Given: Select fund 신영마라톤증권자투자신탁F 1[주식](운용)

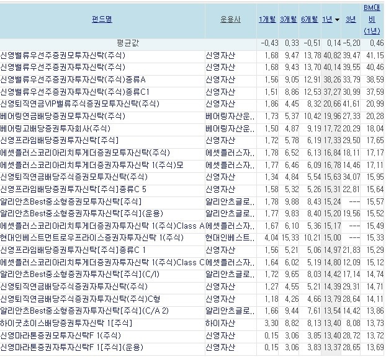Looking at the screenshot, I should coord(71,348).
